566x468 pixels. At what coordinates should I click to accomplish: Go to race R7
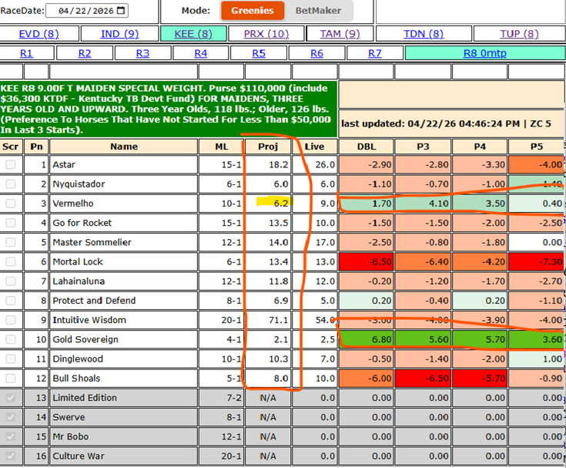pos(375,53)
